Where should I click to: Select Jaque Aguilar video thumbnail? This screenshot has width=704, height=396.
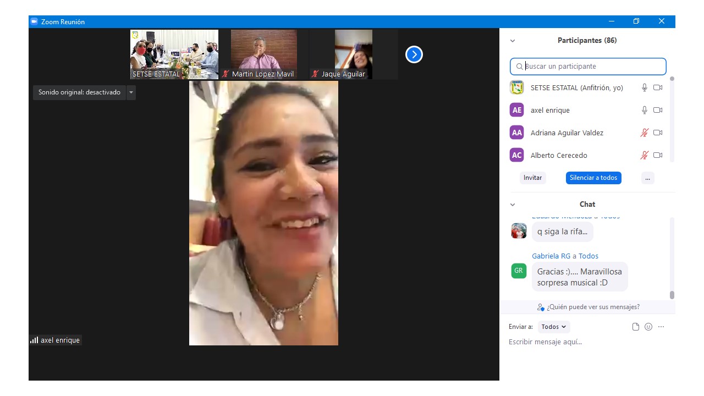(354, 54)
